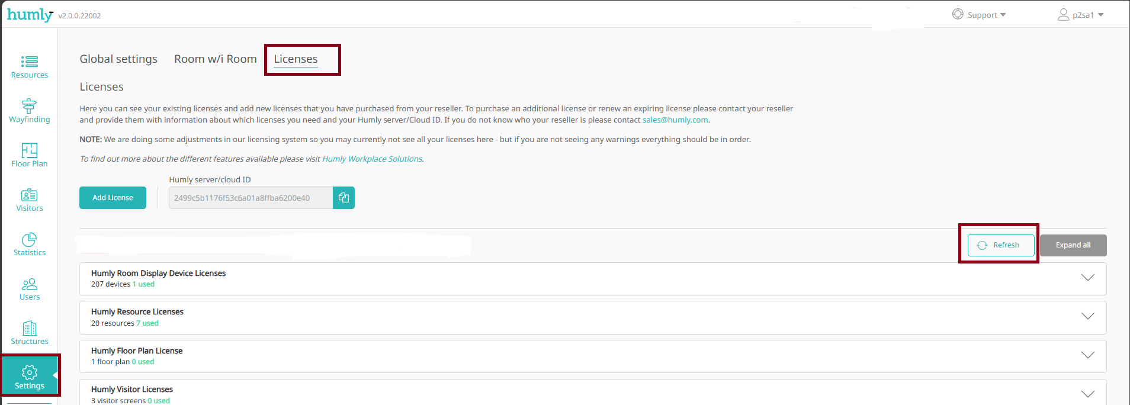Expand the Humly Resource Licenses row
This screenshot has width=1130, height=405.
pyautogui.click(x=1087, y=316)
